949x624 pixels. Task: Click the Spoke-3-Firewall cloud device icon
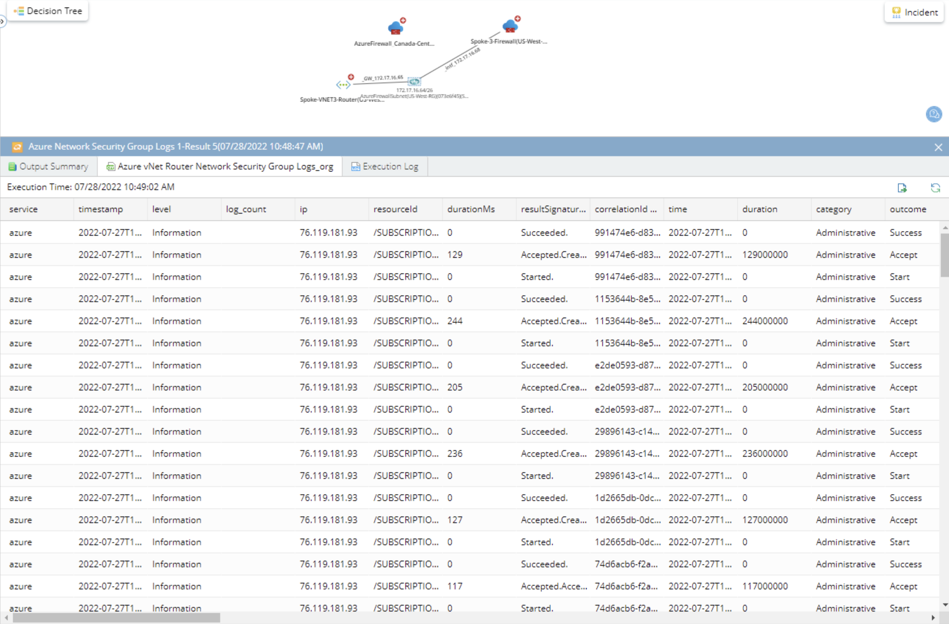(510, 26)
